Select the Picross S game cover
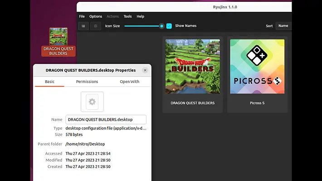The image size is (322, 181). point(257,67)
